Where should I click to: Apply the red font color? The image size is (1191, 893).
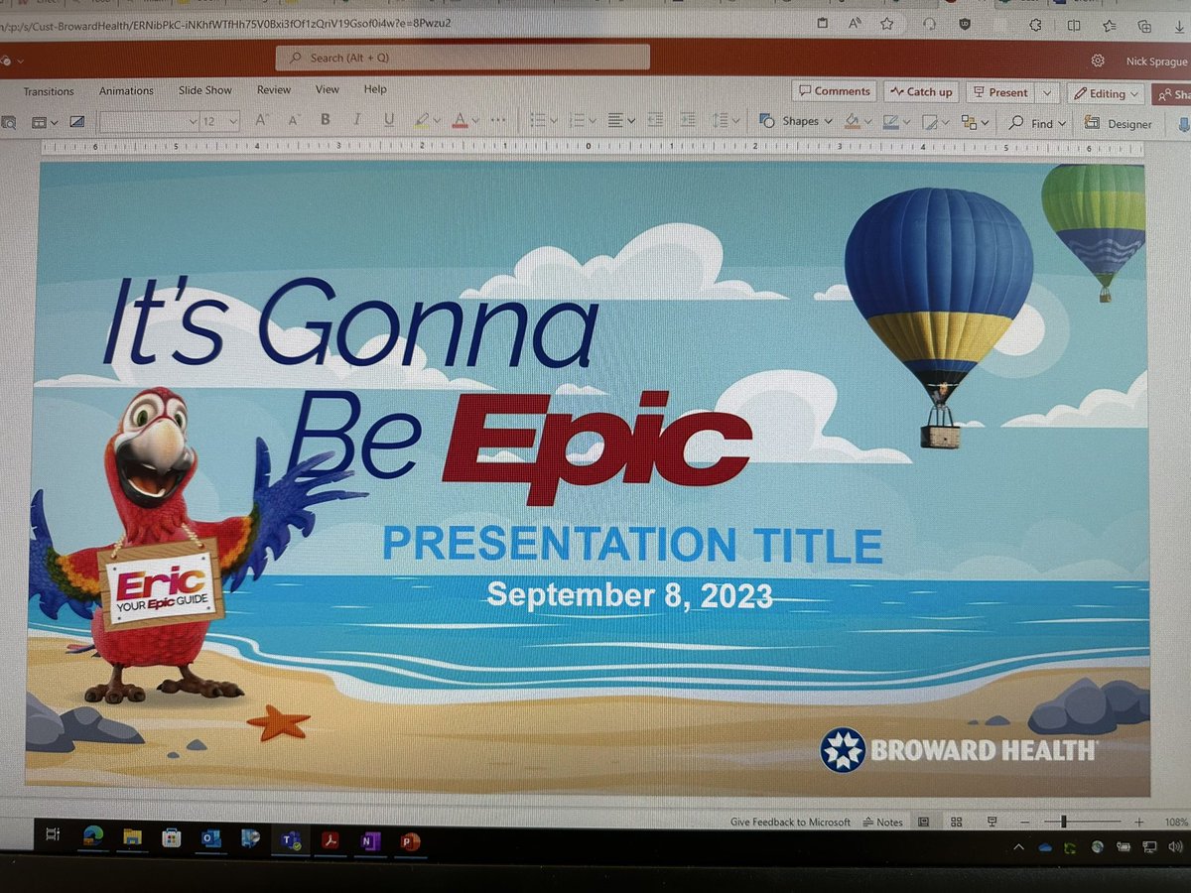point(460,120)
